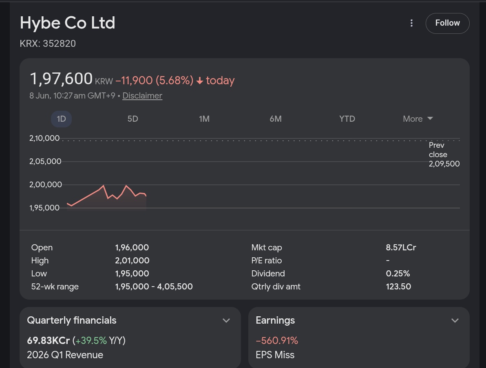Click the Hybe Co Ltd title
Image resolution: width=486 pixels, height=368 pixels.
point(67,23)
